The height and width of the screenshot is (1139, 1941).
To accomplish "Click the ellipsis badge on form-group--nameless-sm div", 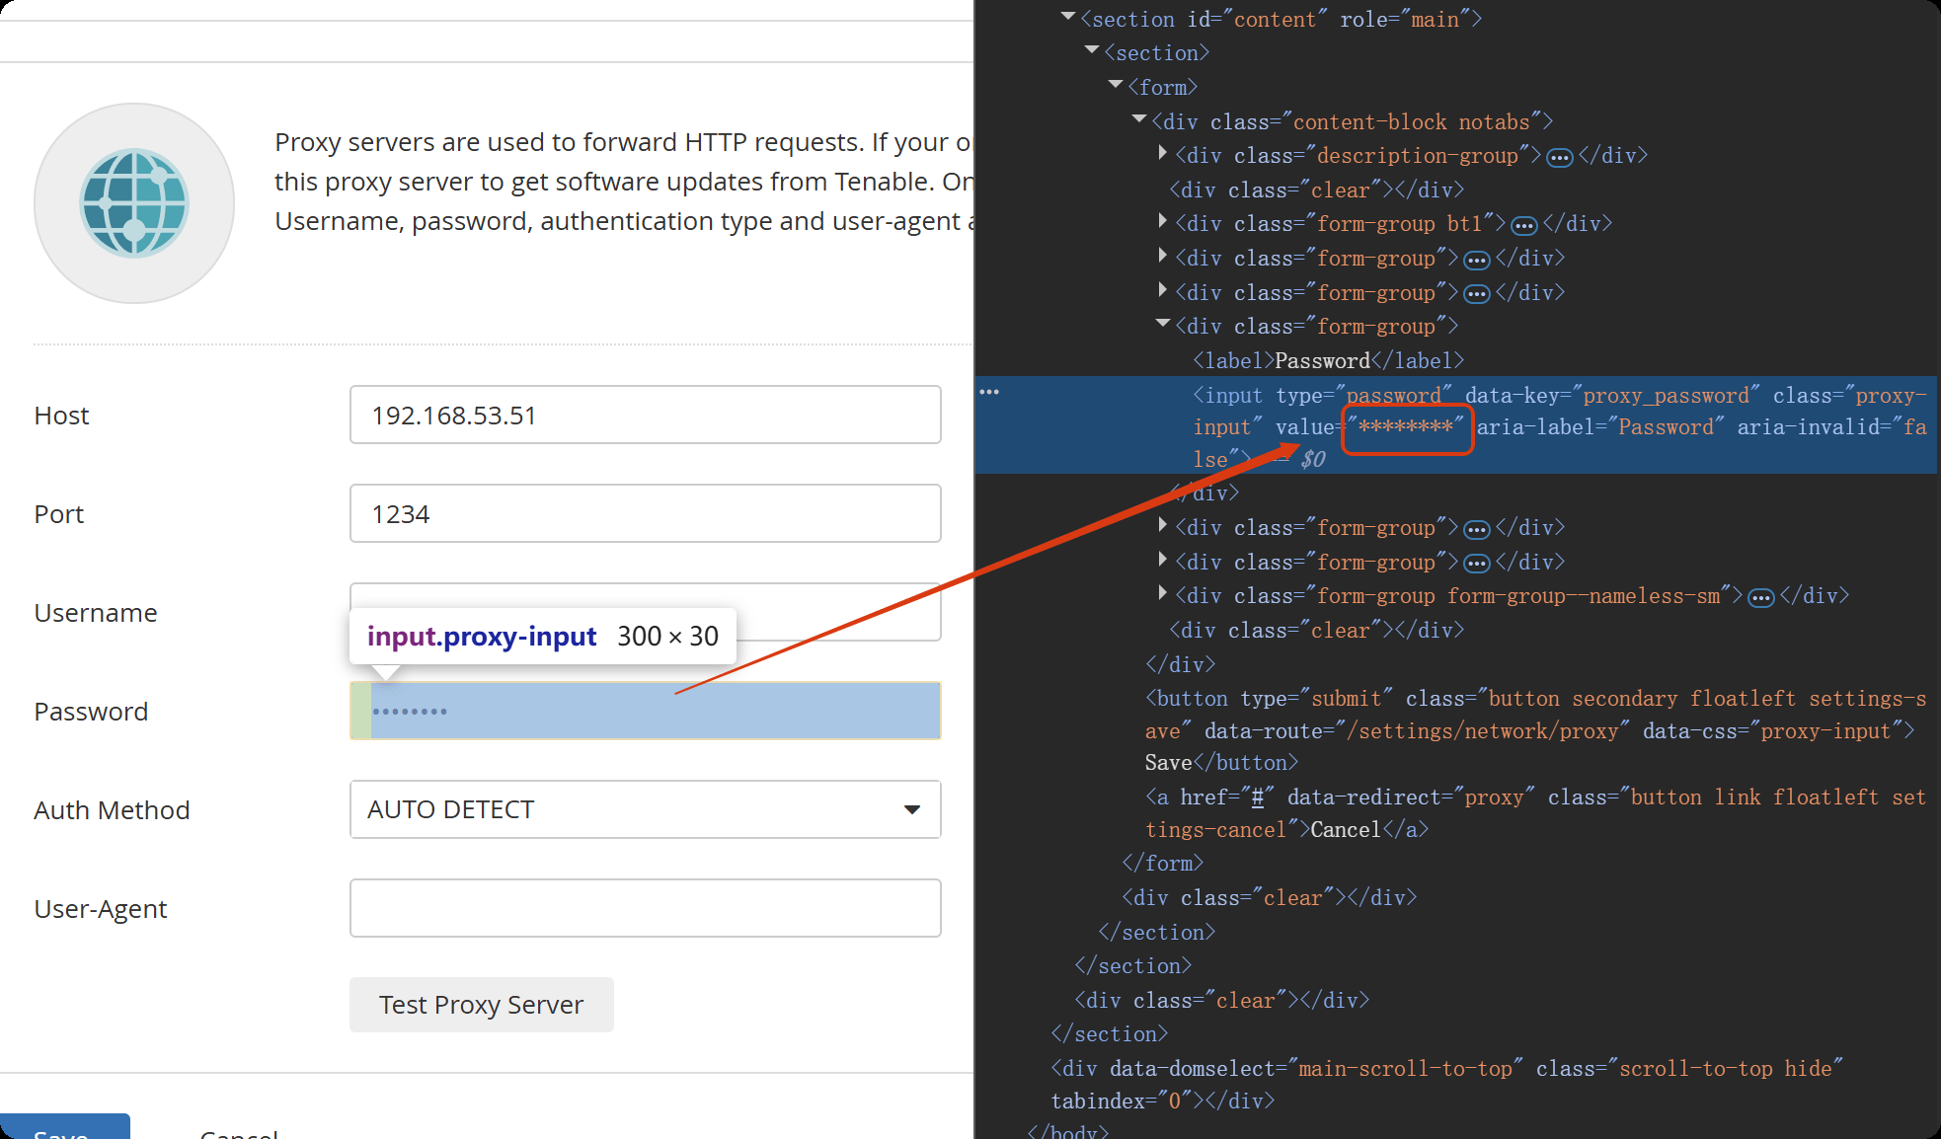I will pos(1760,598).
